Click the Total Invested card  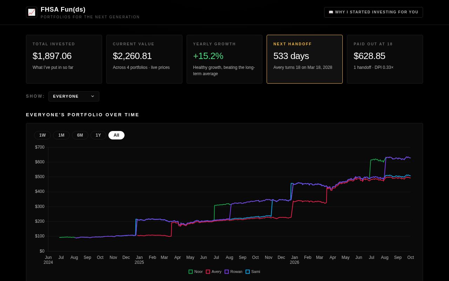[x=64, y=59]
